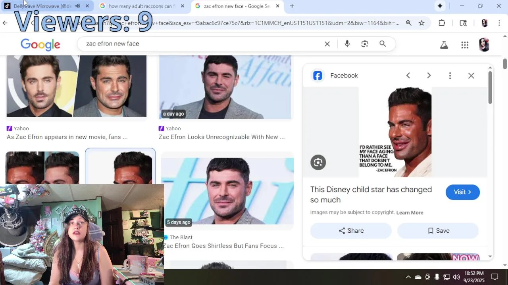Open the volume speaker tray icon
Viewport: 508px width, 285px height.
tap(456, 277)
